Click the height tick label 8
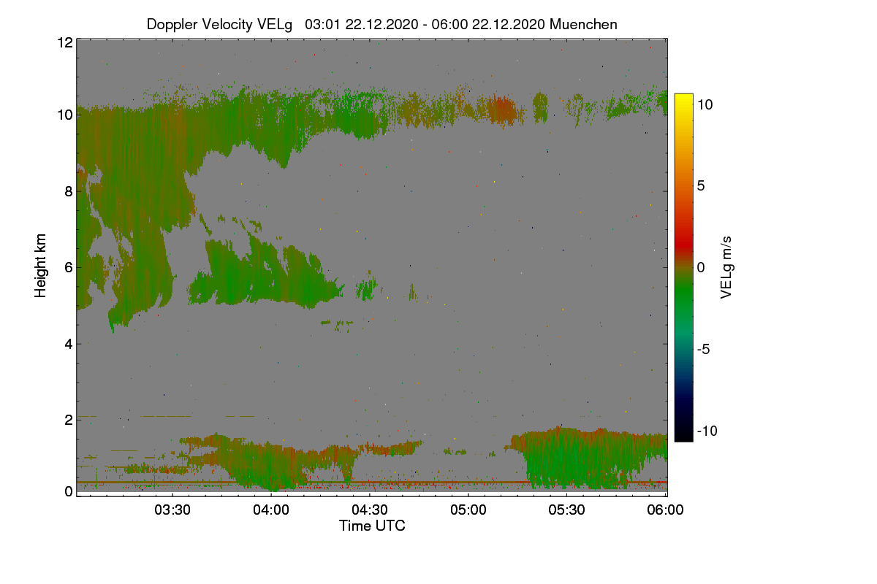 point(69,191)
